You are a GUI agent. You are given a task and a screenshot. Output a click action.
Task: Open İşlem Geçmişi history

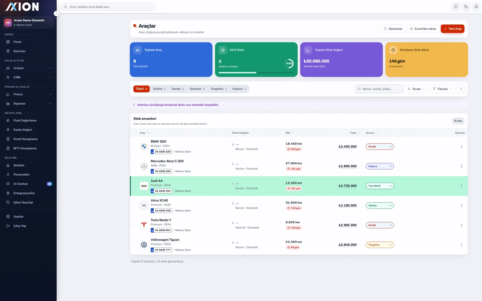click(x=28, y=203)
